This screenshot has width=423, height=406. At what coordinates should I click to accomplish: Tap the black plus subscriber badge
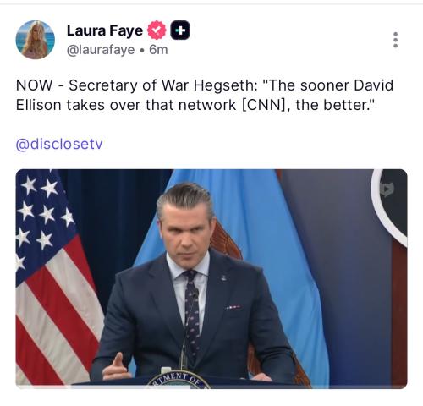180,30
